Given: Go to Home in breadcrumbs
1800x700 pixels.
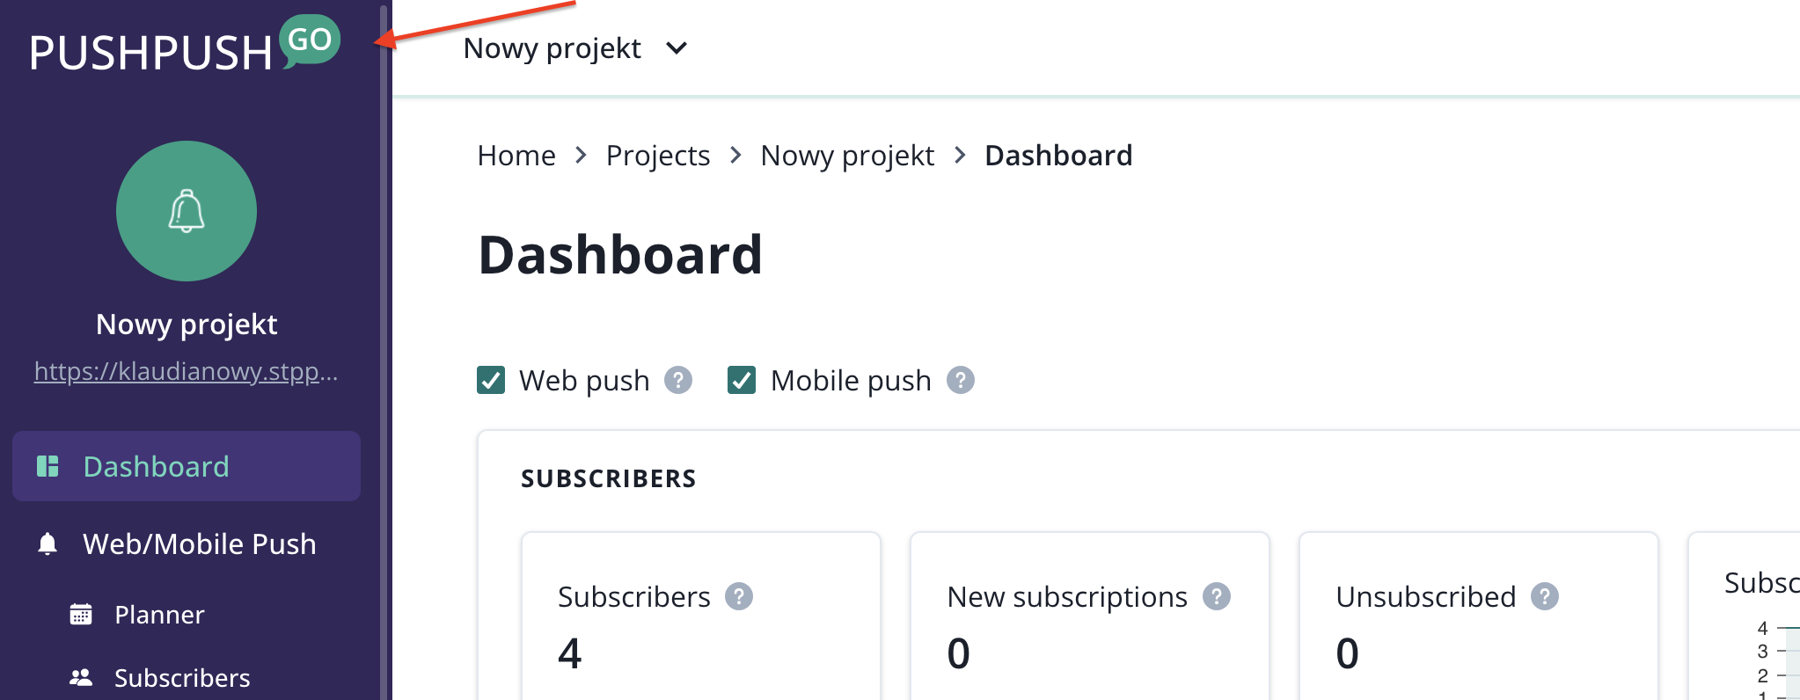Looking at the screenshot, I should point(516,156).
